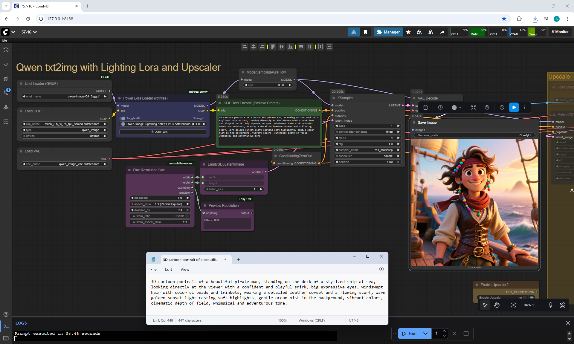Viewport: 574px width, 344px height.
Task: Click the bookmark icon in top toolbar
Action: click(365, 32)
